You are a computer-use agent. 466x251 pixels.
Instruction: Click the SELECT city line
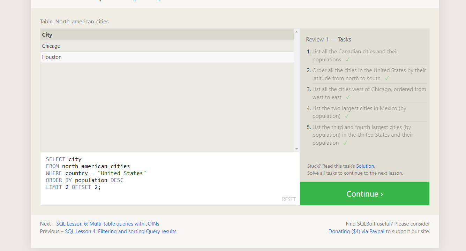tap(63, 159)
